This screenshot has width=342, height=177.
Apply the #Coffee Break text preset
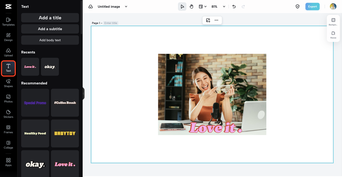tap(65, 103)
